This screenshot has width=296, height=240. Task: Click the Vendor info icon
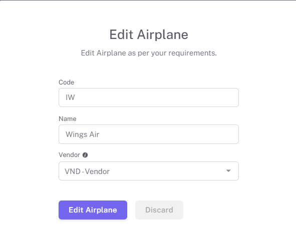(85, 155)
